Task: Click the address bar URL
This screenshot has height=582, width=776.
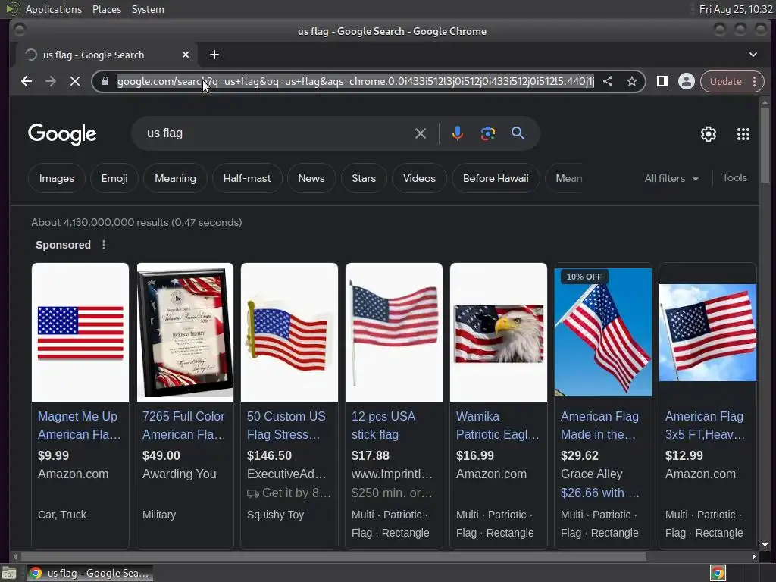Action: (355, 81)
